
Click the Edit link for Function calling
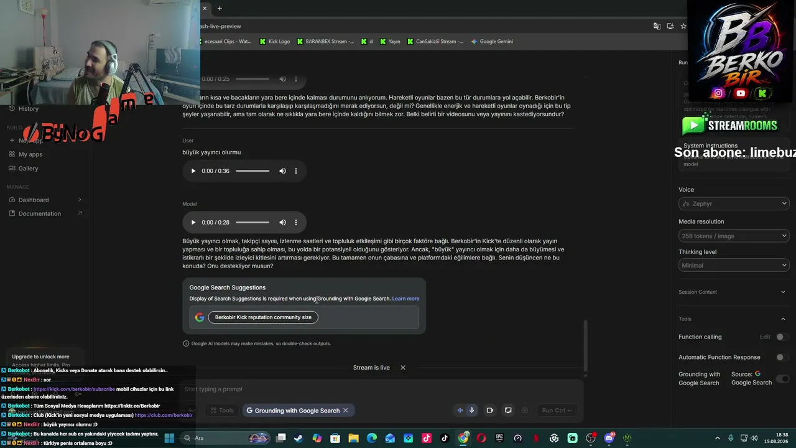765,337
